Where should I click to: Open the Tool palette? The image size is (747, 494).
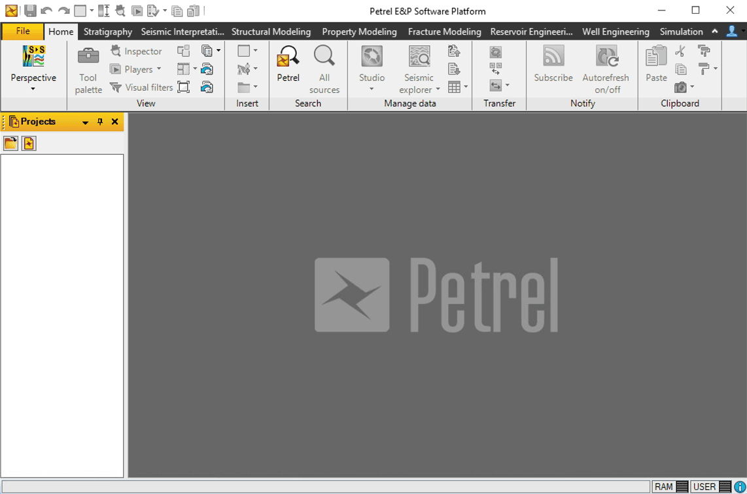point(88,70)
